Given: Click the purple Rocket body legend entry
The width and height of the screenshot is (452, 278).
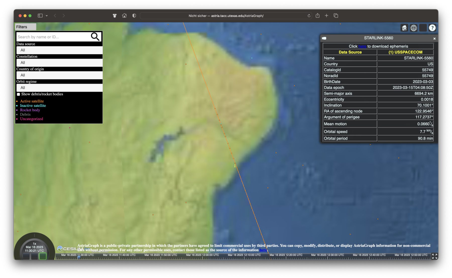Looking at the screenshot, I should 30,110.
